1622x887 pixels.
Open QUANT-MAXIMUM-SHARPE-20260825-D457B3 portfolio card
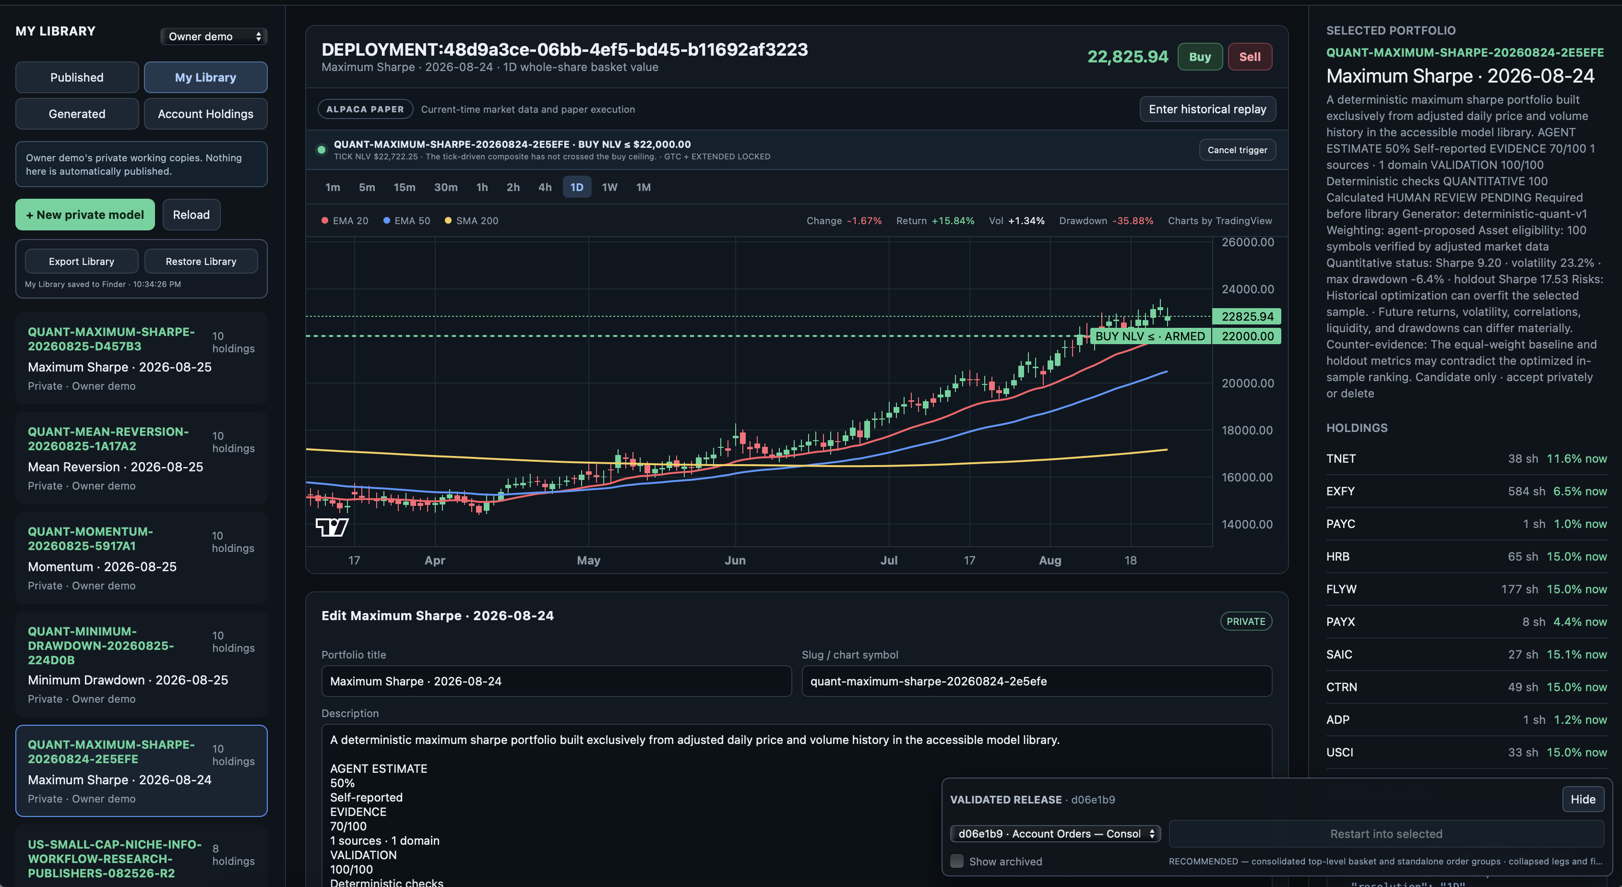[142, 358]
